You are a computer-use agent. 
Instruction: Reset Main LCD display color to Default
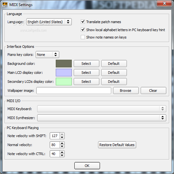tap(114, 73)
